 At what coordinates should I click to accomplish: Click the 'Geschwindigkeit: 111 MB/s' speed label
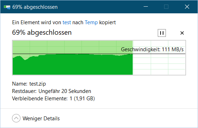click(x=152, y=49)
